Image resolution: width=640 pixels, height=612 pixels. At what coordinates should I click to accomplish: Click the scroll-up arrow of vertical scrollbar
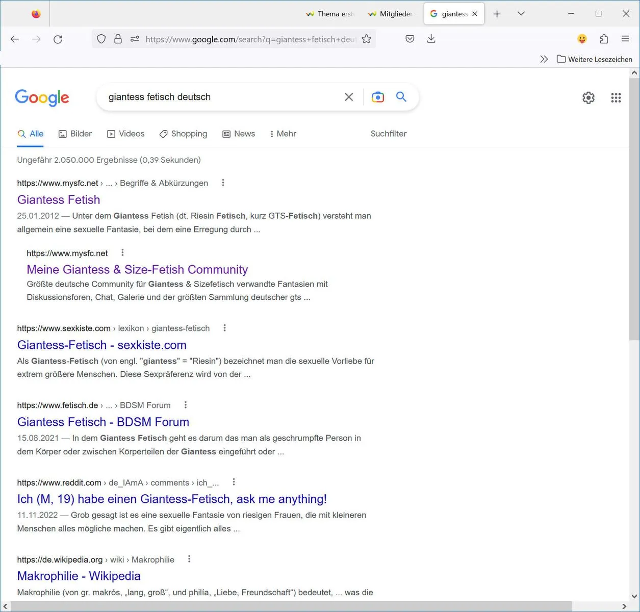(634, 73)
